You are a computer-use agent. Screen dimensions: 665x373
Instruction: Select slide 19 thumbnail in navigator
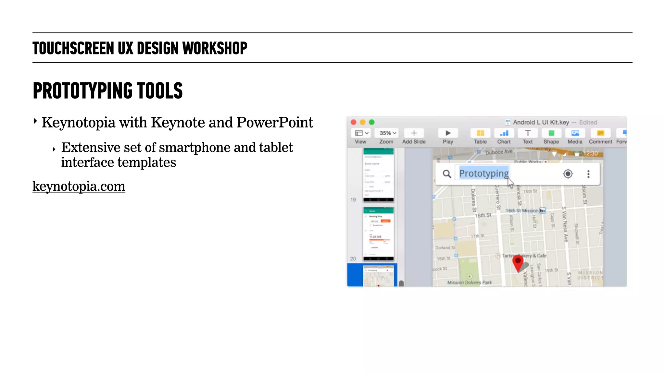(x=379, y=175)
